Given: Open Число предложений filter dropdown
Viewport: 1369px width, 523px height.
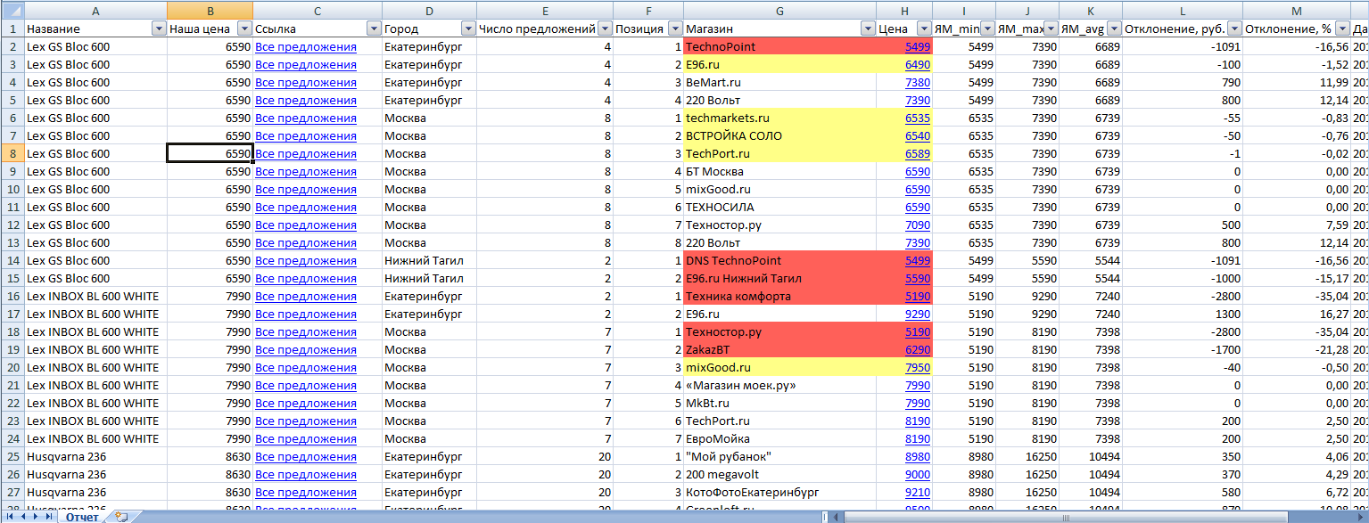Looking at the screenshot, I should 606,29.
